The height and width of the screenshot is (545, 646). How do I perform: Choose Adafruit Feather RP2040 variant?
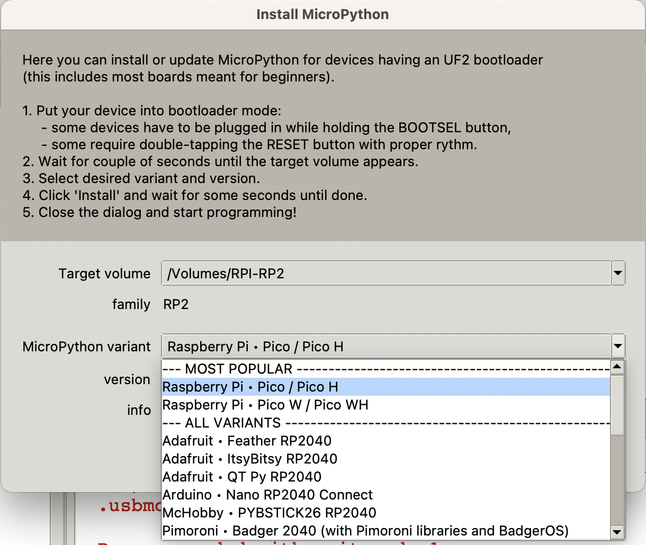385,441
